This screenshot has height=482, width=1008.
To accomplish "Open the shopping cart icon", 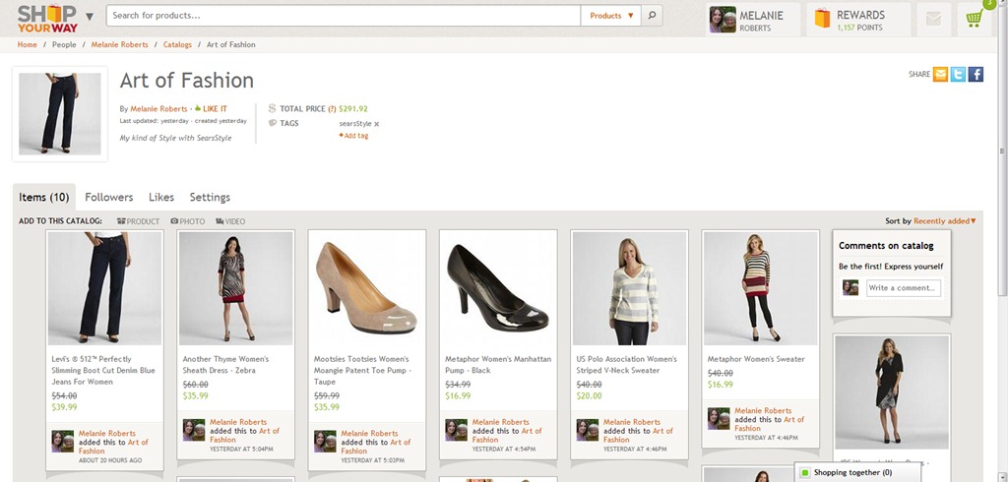I will 976,19.
